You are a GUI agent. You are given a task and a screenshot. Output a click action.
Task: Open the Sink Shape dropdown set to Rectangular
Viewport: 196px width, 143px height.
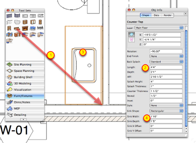[x=166, y=111]
